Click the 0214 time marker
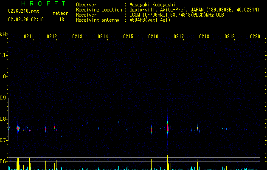The height and width of the screenshot is (170, 267). click(x=103, y=37)
